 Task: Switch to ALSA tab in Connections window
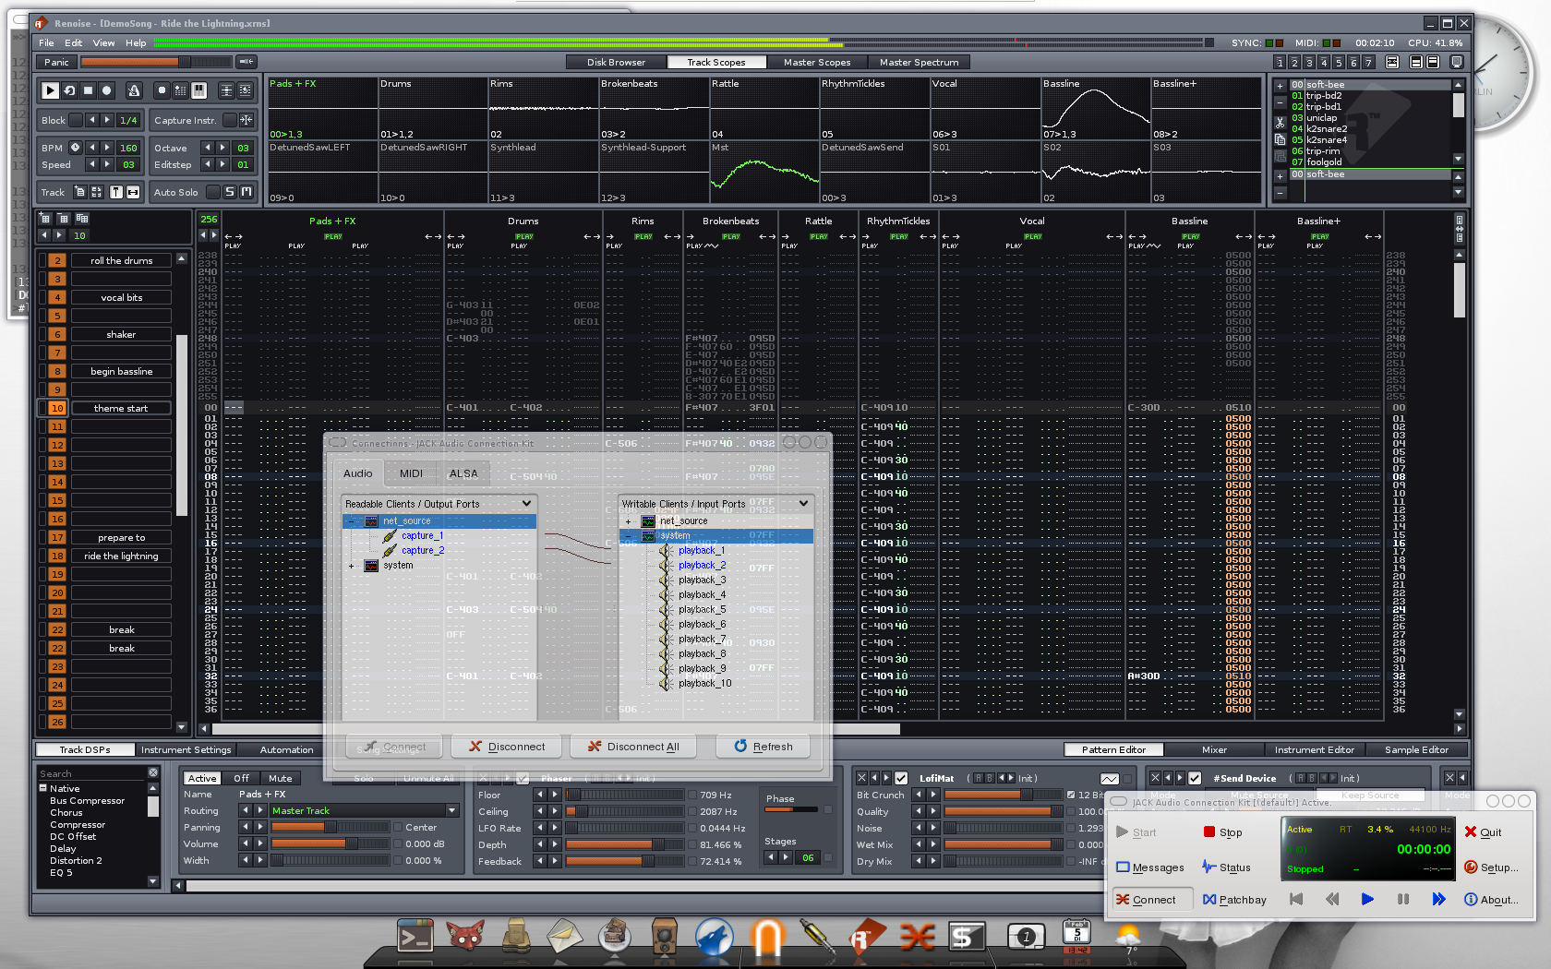click(463, 473)
